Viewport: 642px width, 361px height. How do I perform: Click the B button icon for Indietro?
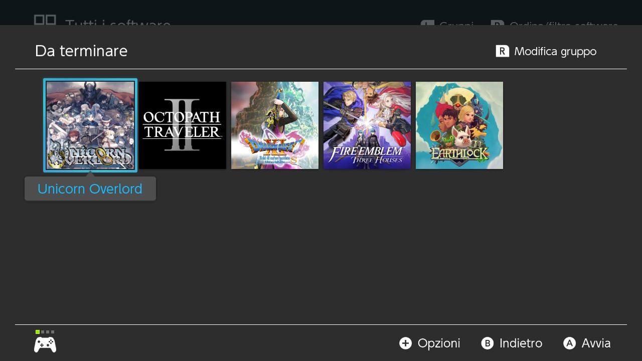pyautogui.click(x=487, y=343)
